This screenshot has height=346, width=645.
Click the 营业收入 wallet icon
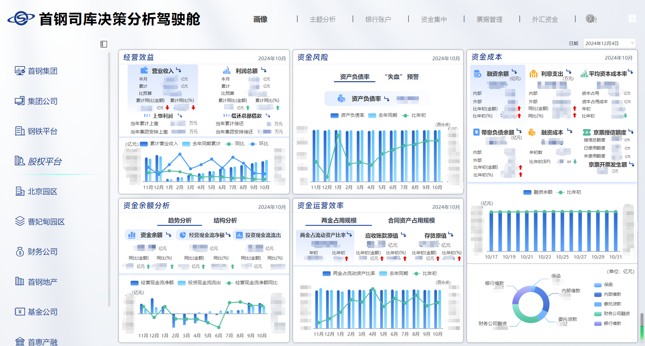[x=144, y=70]
